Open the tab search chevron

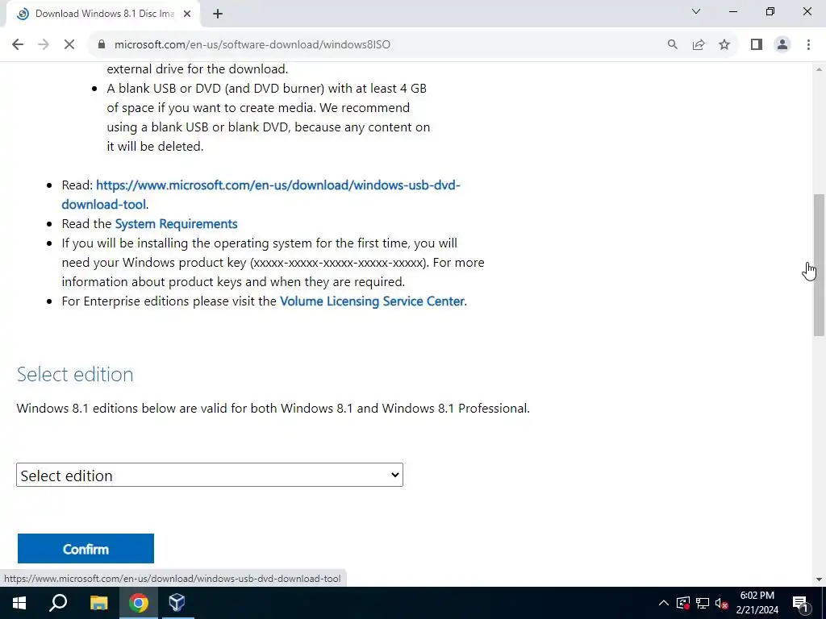[696, 11]
